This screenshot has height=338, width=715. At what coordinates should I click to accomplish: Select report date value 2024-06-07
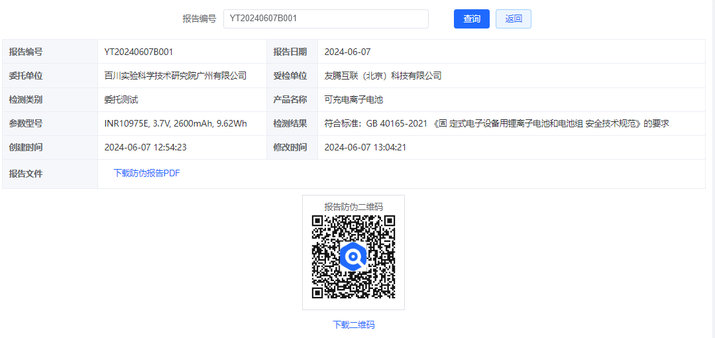tap(347, 52)
